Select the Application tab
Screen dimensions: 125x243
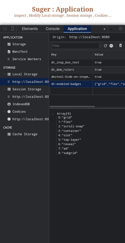[77, 29]
